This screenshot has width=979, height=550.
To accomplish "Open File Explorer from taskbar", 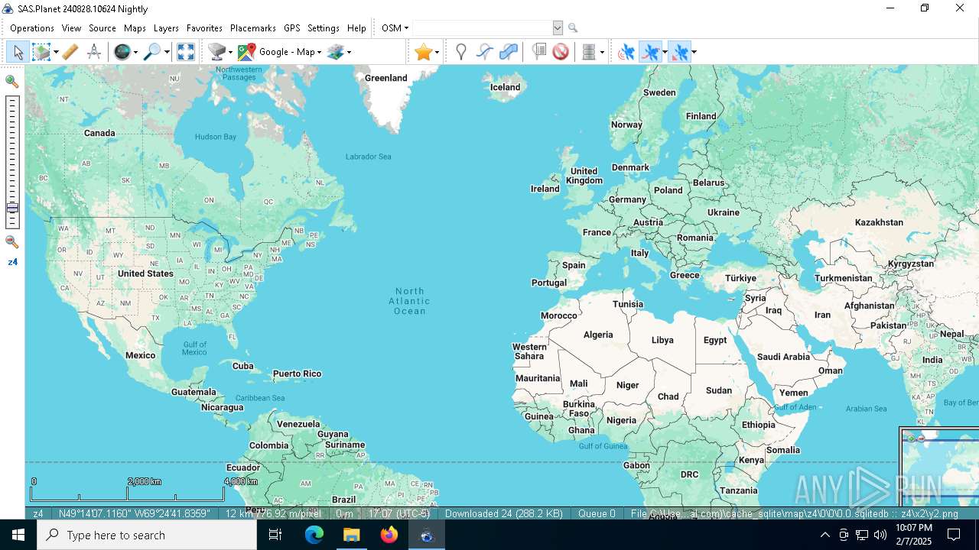I will 352,535.
